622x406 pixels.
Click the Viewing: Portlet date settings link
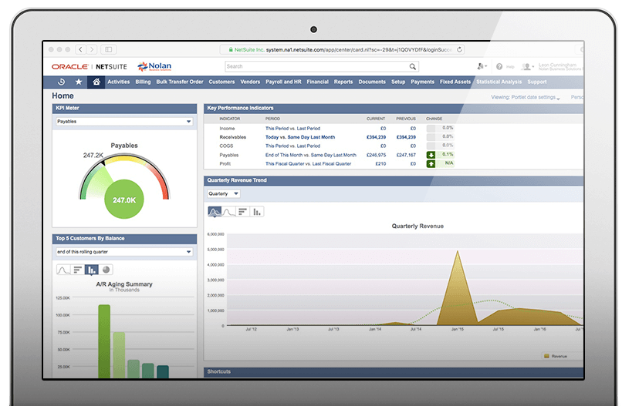525,97
